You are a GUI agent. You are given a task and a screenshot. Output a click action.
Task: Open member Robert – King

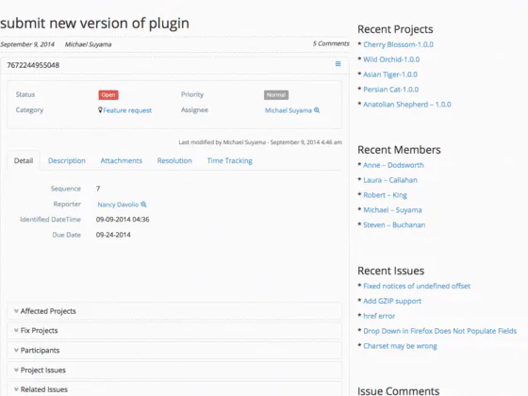pyautogui.click(x=385, y=195)
